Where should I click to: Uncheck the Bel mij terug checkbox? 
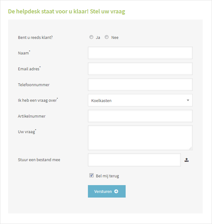(91, 175)
